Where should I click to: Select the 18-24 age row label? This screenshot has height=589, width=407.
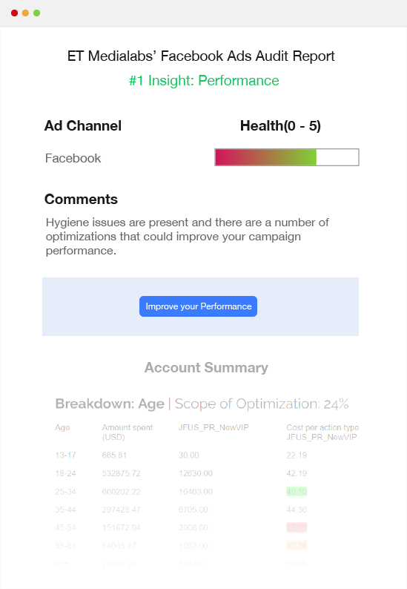coord(65,473)
